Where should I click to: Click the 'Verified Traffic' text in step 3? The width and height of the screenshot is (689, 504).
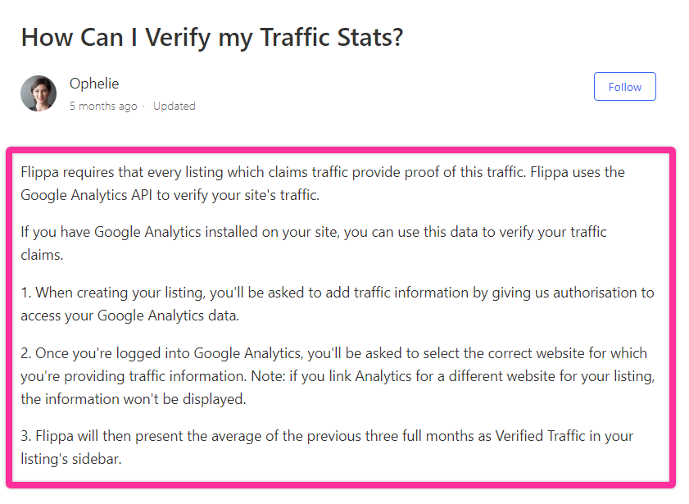coord(540,436)
